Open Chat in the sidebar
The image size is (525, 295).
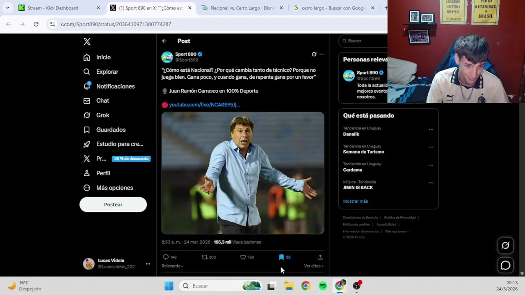coord(96,101)
